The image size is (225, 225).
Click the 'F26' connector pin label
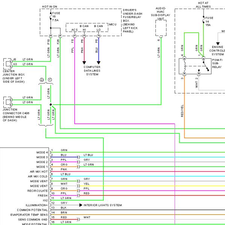58,42
